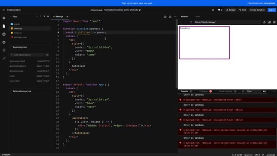The height and width of the screenshot is (156, 277).
Task: Select the React DevTools tab
Action: [x=225, y=91]
